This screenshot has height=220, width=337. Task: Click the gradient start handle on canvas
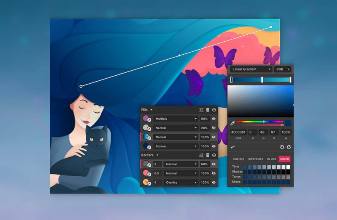click(x=81, y=86)
